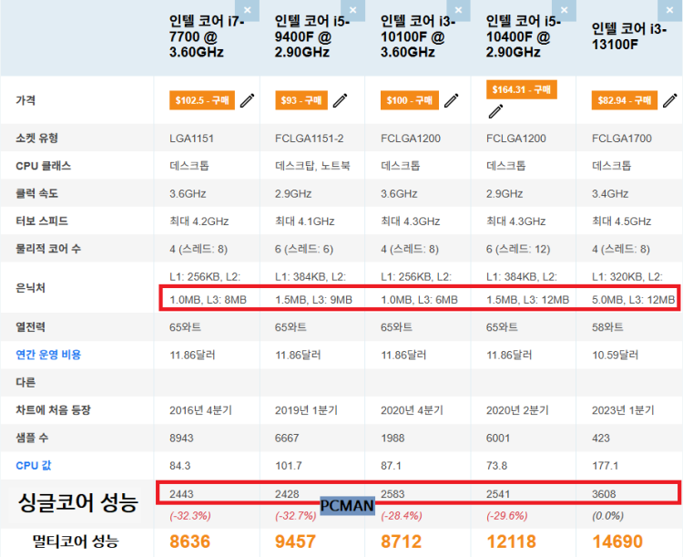Click the 2443 single-core score

point(181,494)
